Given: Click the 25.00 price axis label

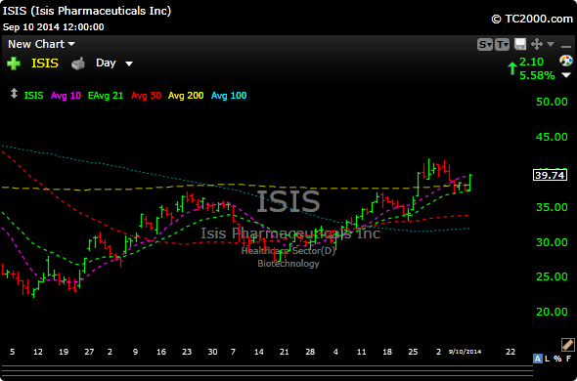Looking at the screenshot, I should tap(552, 276).
